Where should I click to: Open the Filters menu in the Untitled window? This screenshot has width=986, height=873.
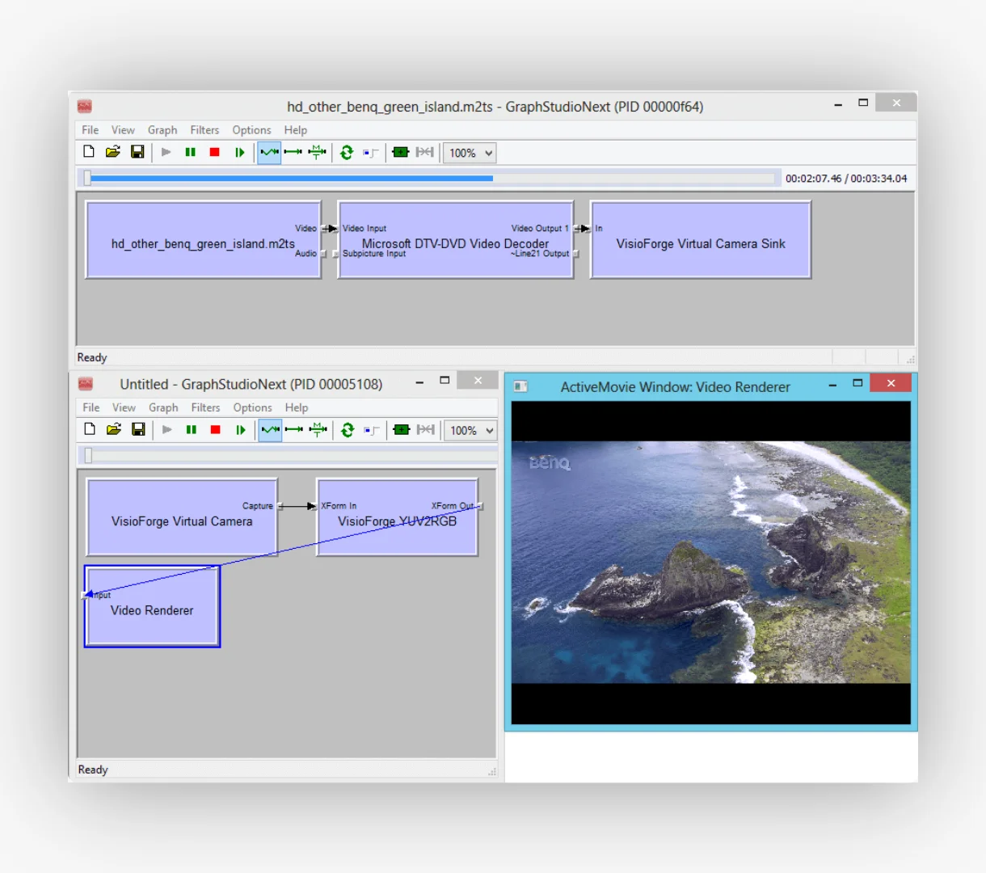click(205, 407)
